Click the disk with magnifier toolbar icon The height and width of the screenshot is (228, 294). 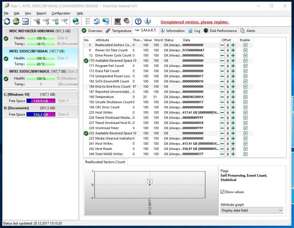pos(65,21)
